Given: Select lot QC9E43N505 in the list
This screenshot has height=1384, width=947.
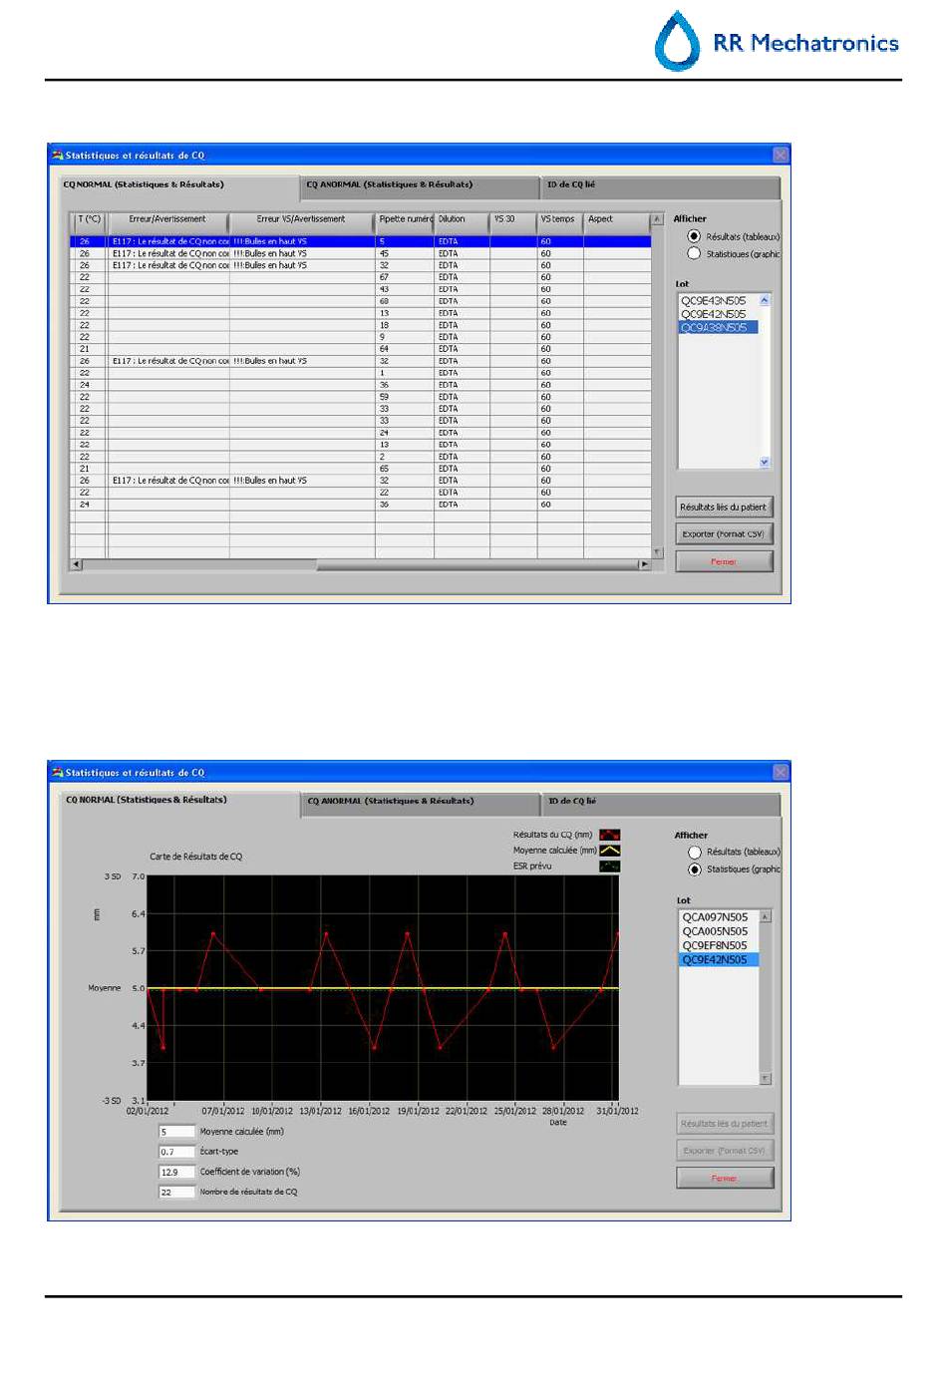Looking at the screenshot, I should click(x=718, y=300).
